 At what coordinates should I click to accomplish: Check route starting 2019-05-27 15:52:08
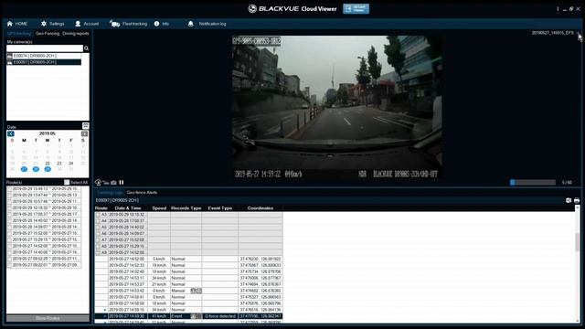tap(9, 233)
